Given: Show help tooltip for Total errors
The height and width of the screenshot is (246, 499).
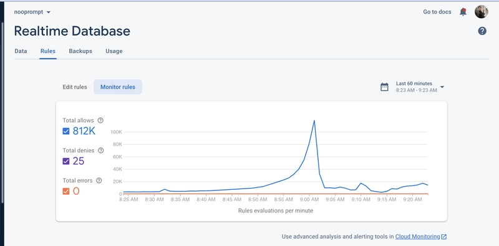Looking at the screenshot, I should tap(99, 180).
